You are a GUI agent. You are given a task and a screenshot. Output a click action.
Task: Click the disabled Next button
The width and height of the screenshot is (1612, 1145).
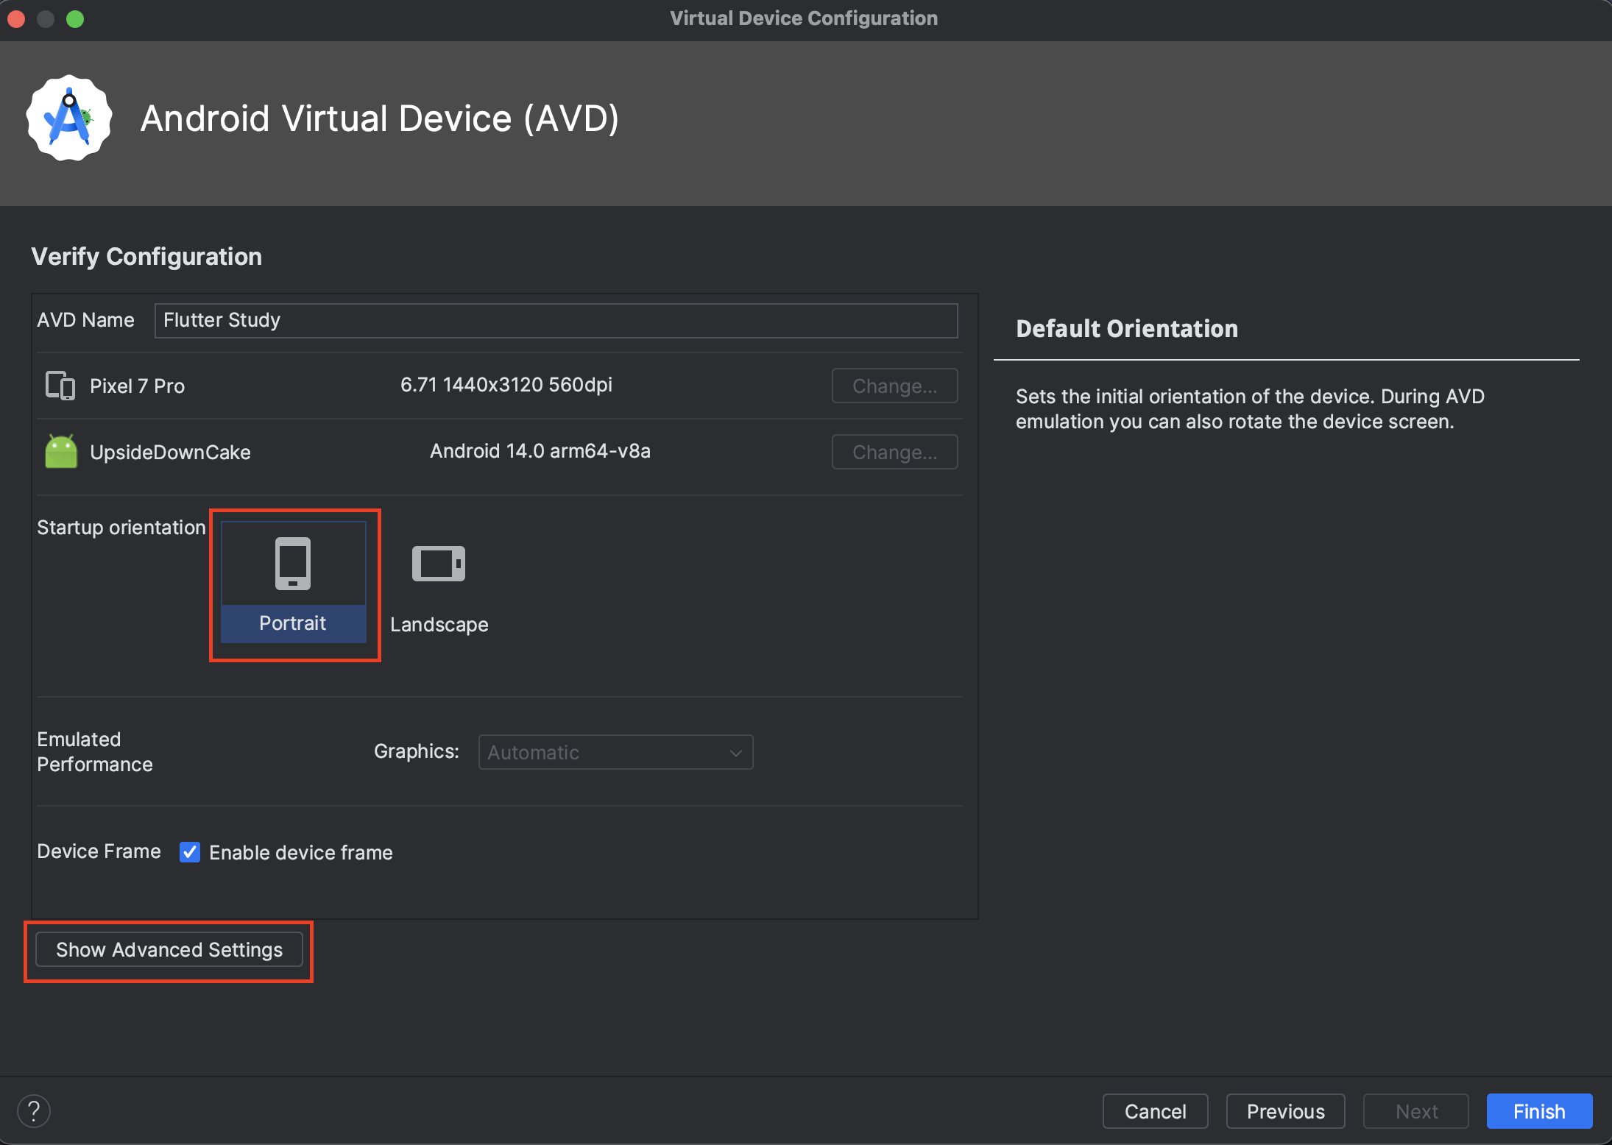[x=1415, y=1111]
